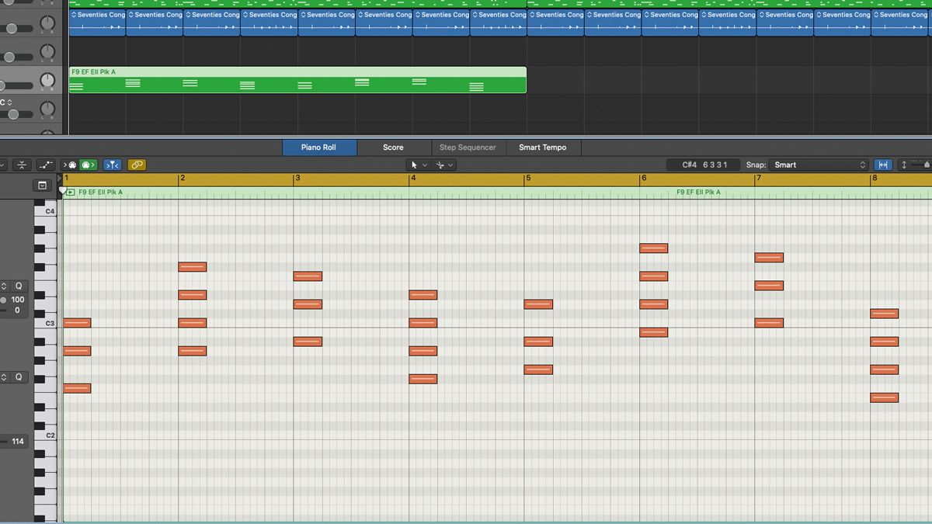Viewport: 932px width, 524px height.
Task: Toggle the blue arrows button next to MIDI In
Action: pyautogui.click(x=113, y=165)
